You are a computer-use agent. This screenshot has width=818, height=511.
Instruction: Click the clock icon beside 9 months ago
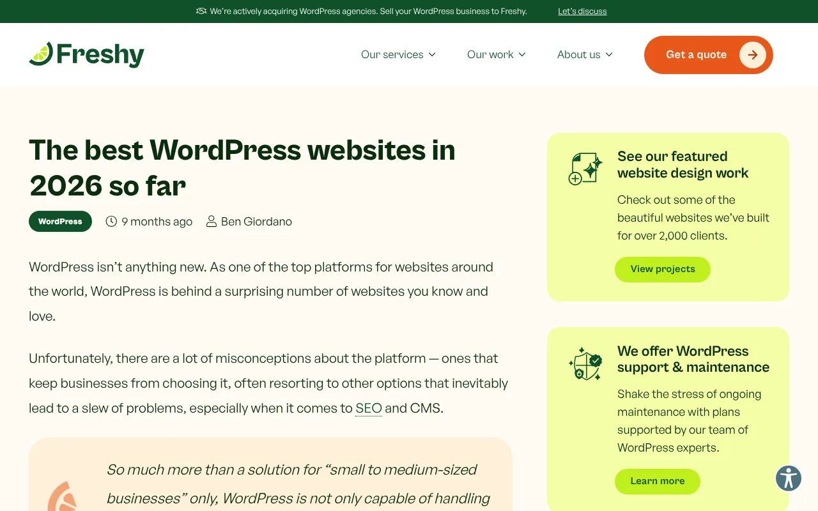point(111,221)
